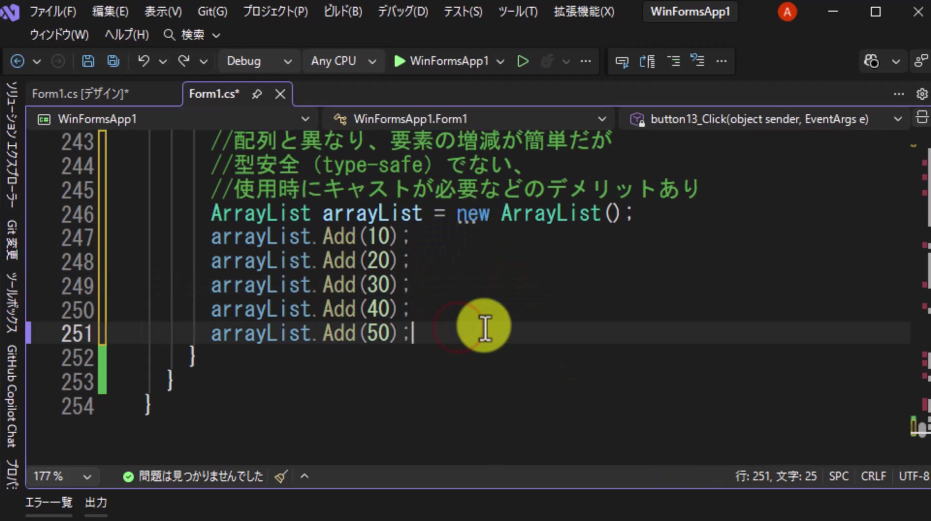This screenshot has width=931, height=521.
Task: Expand the back navigation history arrow
Action: [37, 61]
